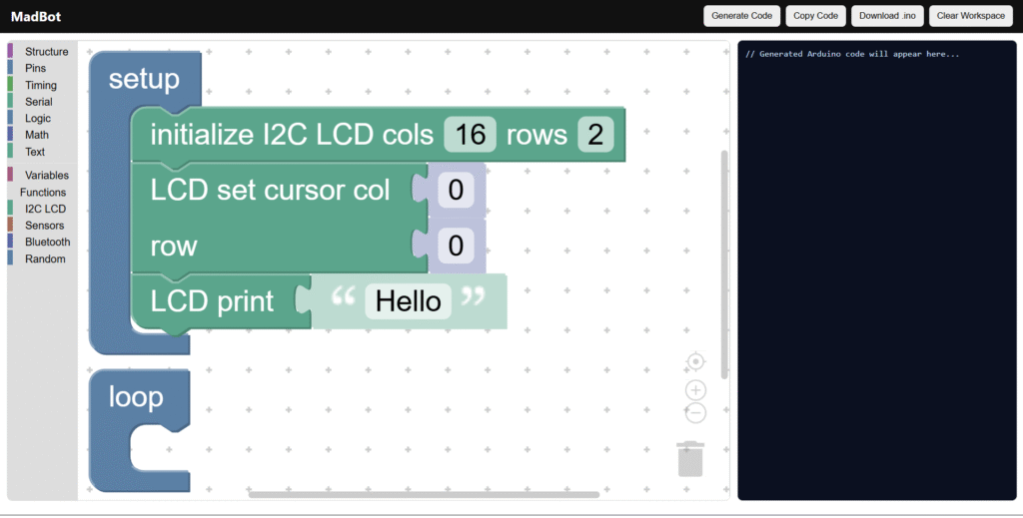Expand the Bluetooth block category
The height and width of the screenshot is (518, 1023).
[x=47, y=243]
